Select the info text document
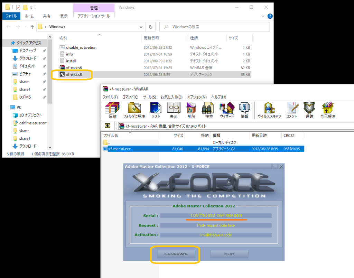Screen dimensions: 354x278 (x=66, y=54)
